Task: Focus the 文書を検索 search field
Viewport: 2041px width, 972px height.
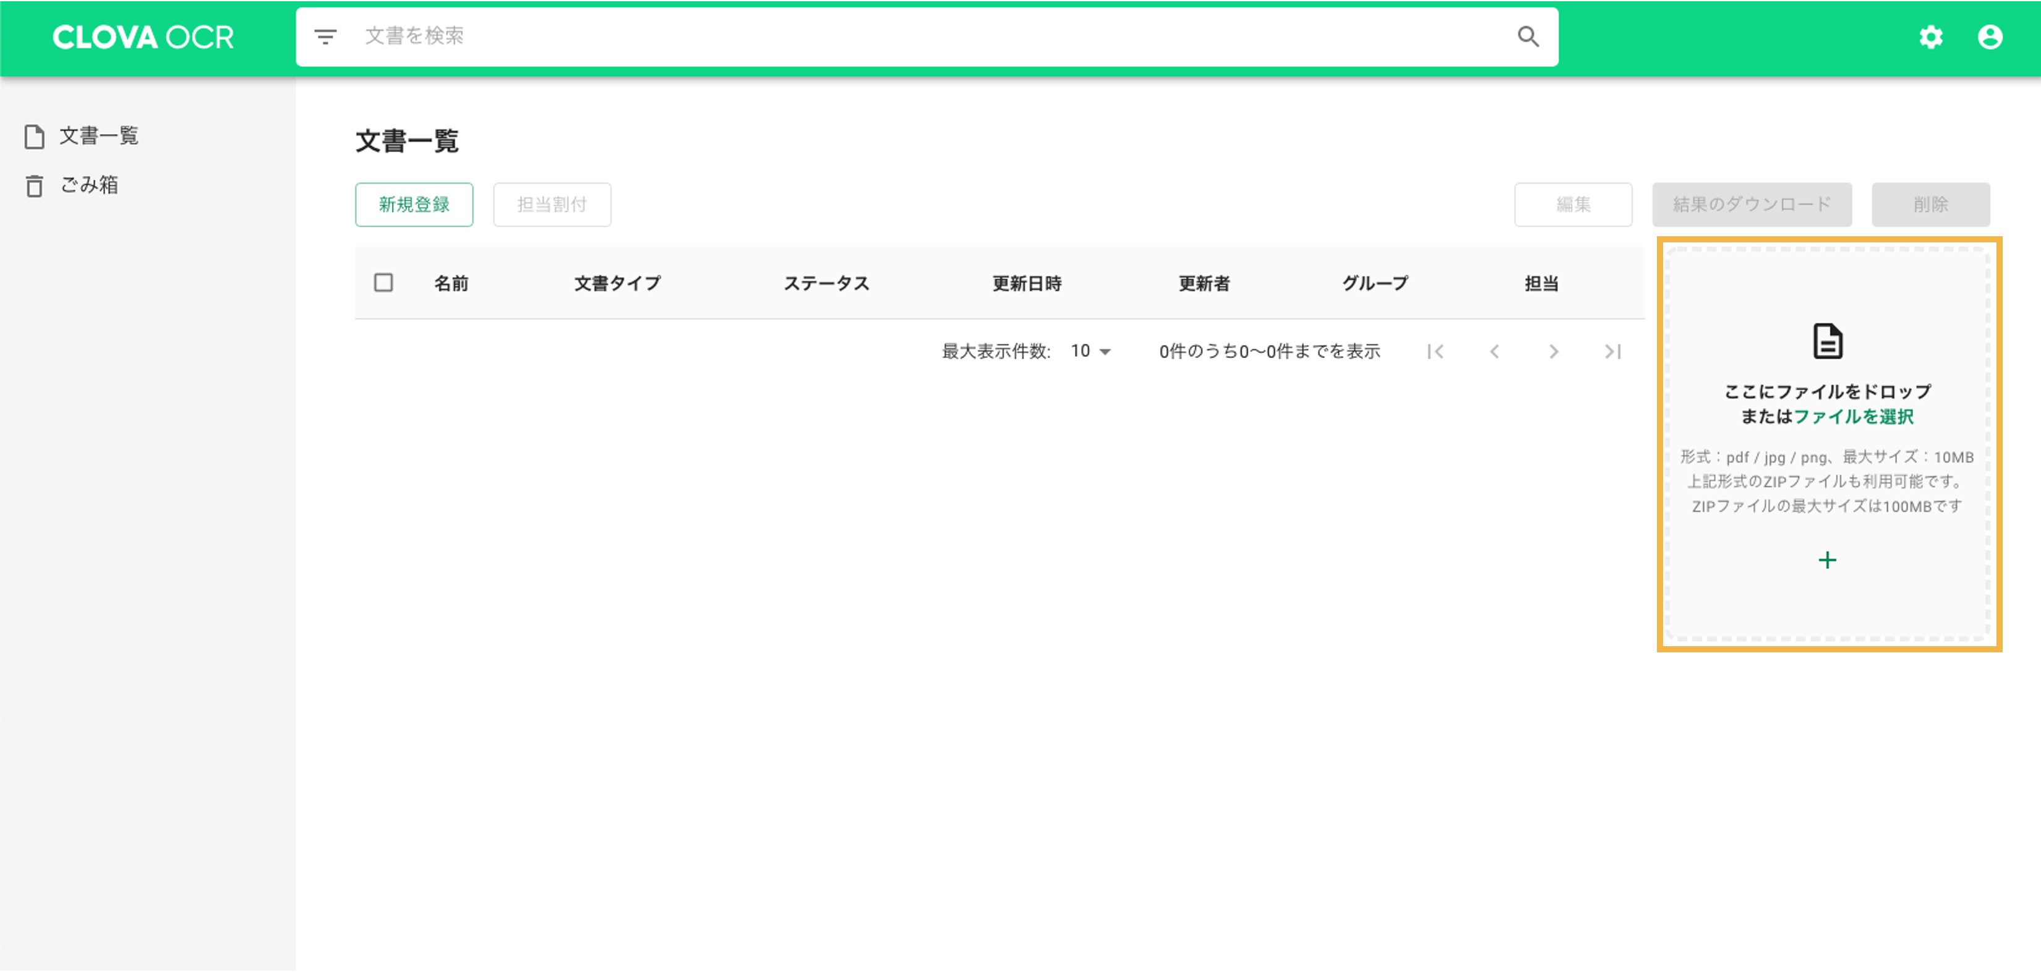Action: pyautogui.click(x=927, y=36)
